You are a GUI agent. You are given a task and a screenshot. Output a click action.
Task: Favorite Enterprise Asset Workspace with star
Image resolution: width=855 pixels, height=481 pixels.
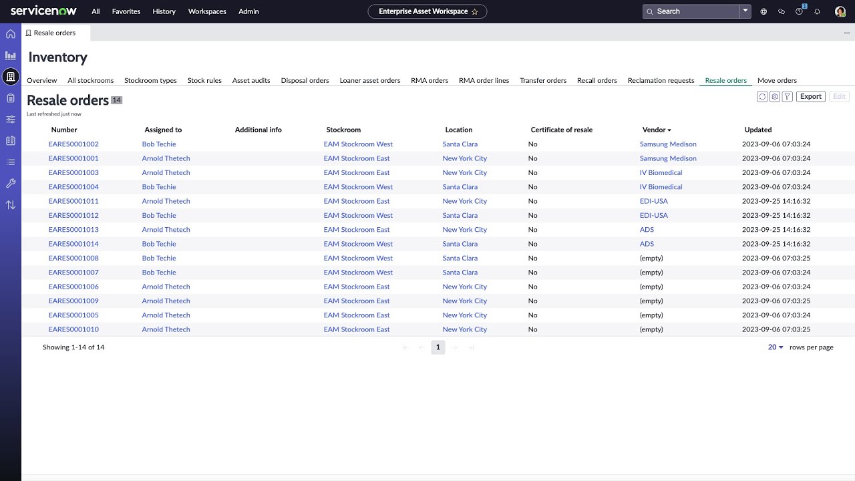point(475,11)
